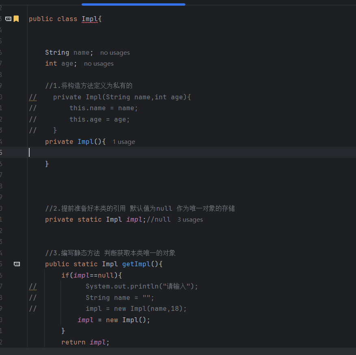Click 'no usages' hint next to age field

pos(99,64)
